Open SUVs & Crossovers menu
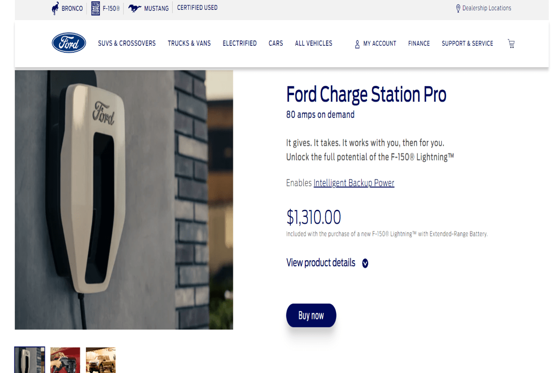This screenshot has height=373, width=560. 126,43
